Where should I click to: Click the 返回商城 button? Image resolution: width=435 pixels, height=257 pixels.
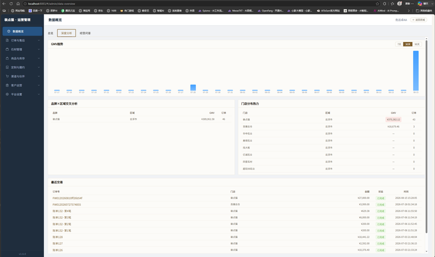pos(419,20)
